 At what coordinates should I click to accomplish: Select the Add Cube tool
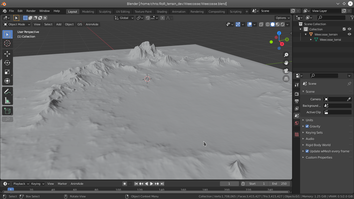point(7,111)
